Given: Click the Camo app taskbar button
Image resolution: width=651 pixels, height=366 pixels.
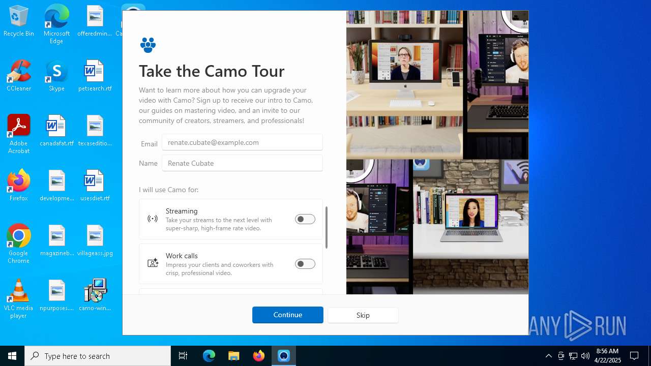Looking at the screenshot, I should pyautogui.click(x=284, y=356).
